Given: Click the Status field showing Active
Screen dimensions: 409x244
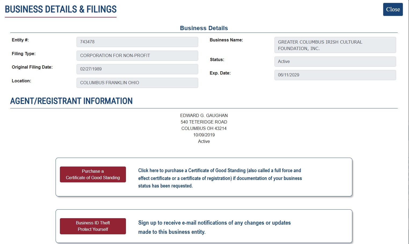Looking at the screenshot, I should click(x=335, y=62).
